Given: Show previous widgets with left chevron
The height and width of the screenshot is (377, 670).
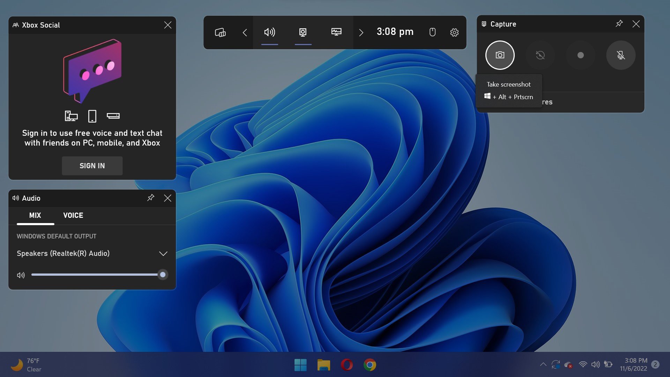Looking at the screenshot, I should point(245,32).
